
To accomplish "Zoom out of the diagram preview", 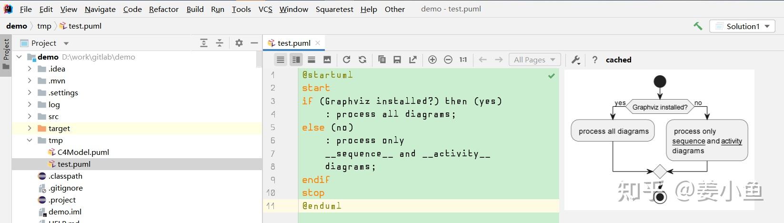I will (x=448, y=60).
